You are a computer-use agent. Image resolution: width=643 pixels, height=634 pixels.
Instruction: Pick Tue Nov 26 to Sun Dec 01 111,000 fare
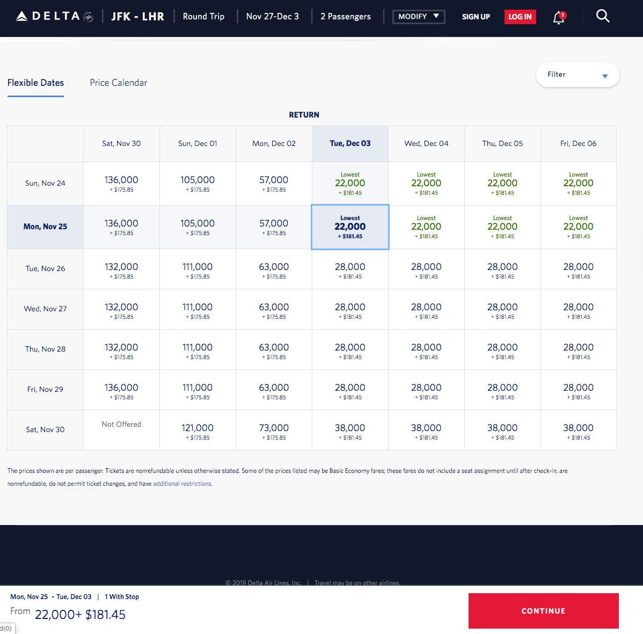tap(198, 268)
